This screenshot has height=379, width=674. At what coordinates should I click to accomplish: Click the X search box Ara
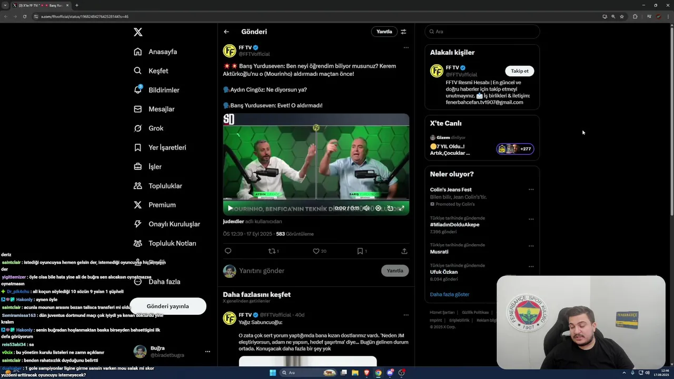point(482,32)
